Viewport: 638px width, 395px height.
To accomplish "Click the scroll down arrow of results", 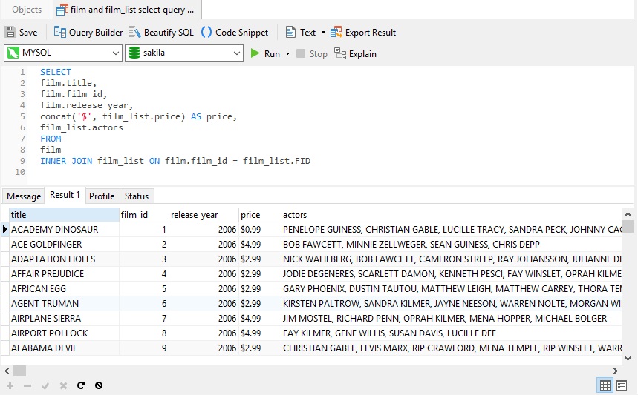I will click(x=628, y=359).
